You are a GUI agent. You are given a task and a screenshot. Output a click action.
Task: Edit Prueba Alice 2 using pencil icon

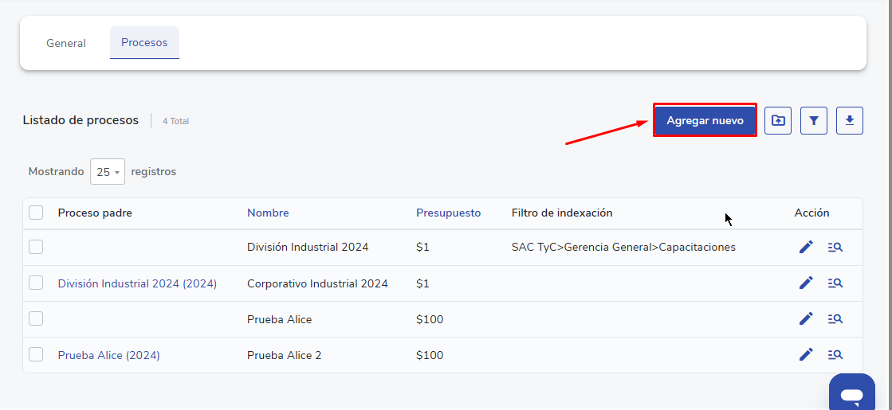(806, 355)
